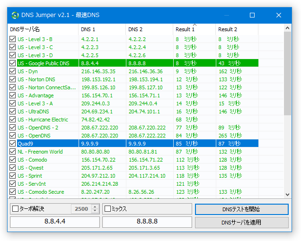The image size is (301, 241).
Task: Select the US - UltraDNS row name
Action: tap(34, 112)
